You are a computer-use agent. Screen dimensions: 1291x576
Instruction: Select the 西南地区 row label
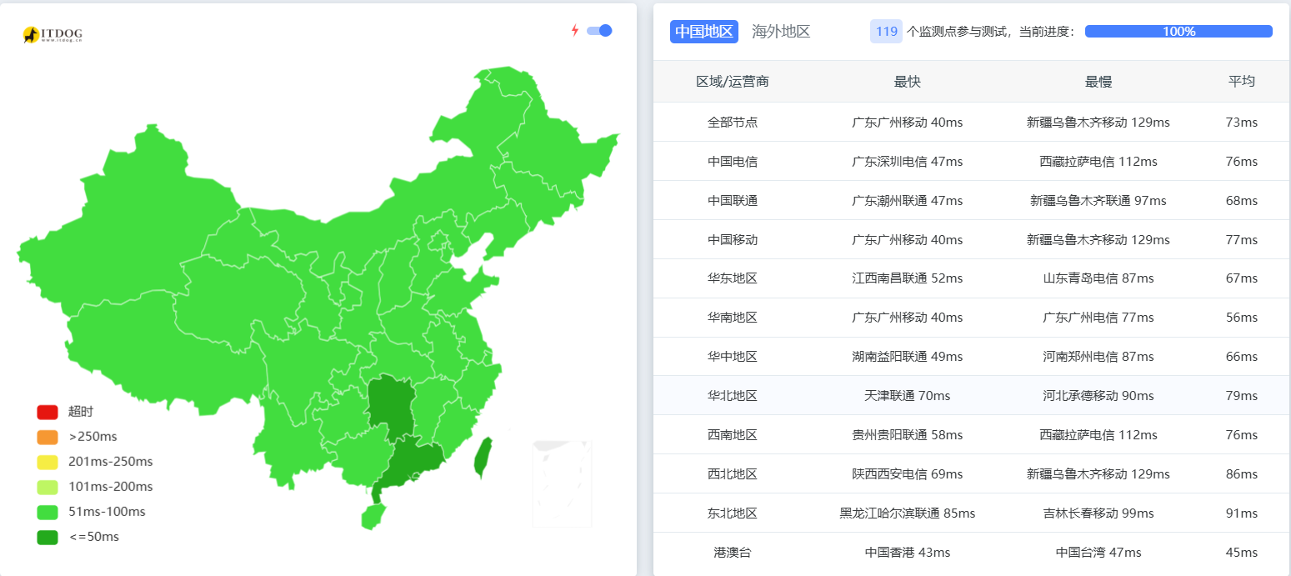pos(733,435)
